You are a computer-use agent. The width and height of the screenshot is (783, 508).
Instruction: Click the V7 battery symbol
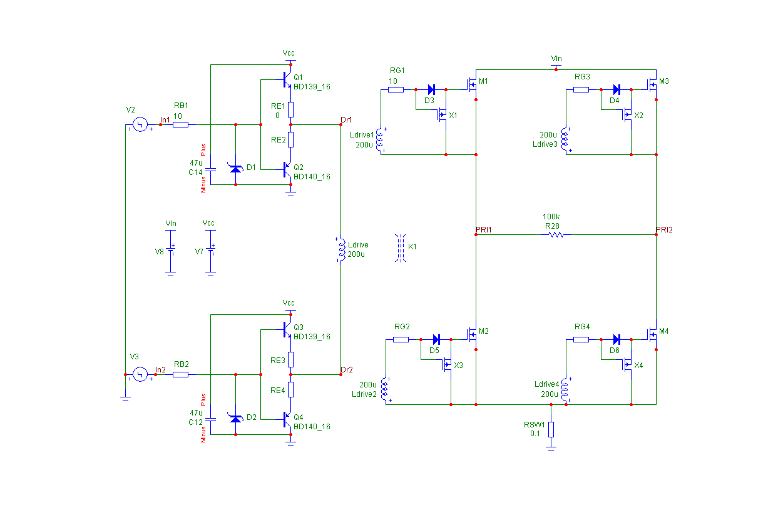[211, 250]
